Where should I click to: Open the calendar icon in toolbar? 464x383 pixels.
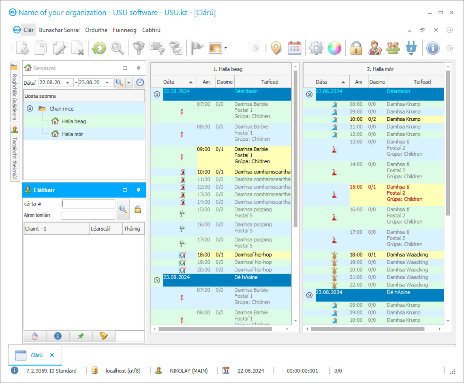[295, 48]
